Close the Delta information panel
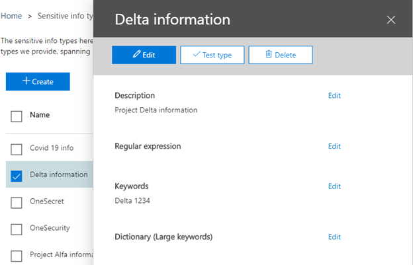This screenshot has width=413, height=265. tap(390, 20)
